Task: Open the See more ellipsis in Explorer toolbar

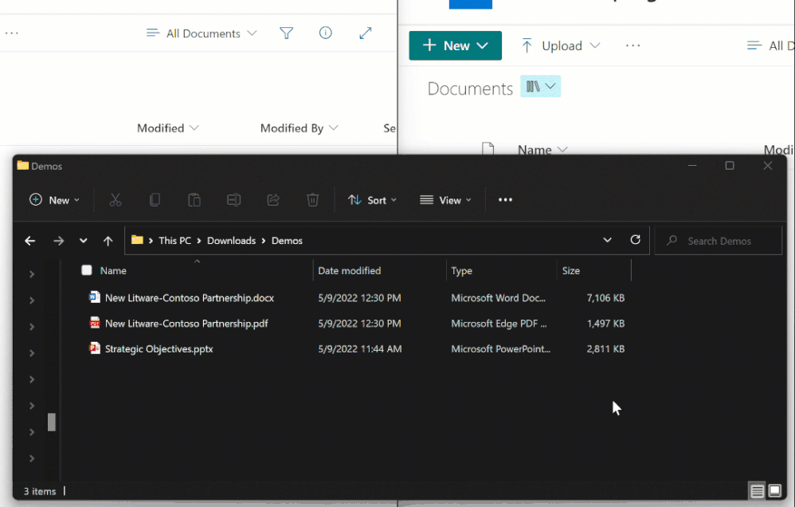Action: coord(505,200)
